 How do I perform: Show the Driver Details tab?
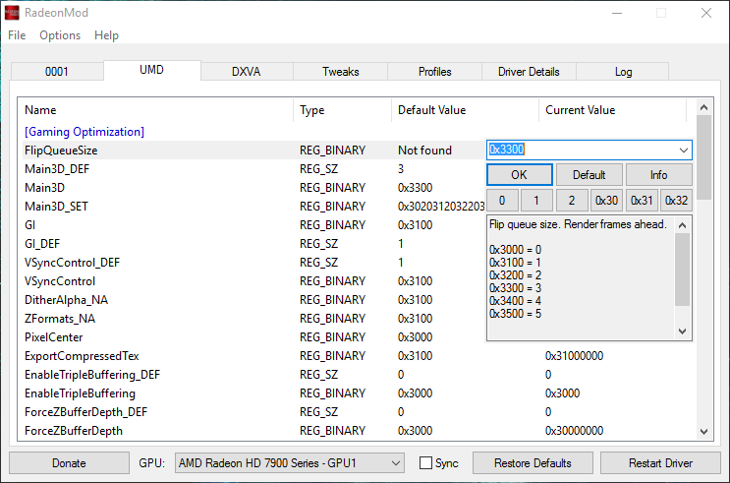click(529, 72)
